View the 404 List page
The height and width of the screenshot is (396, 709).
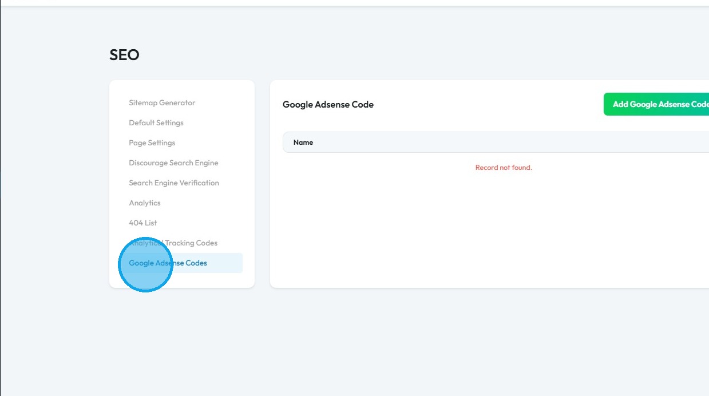tap(143, 223)
